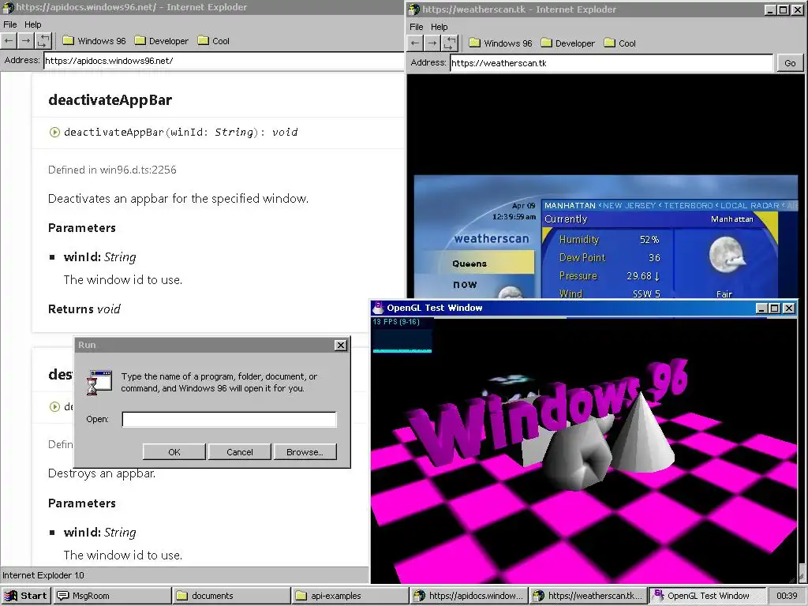Click the 00:39 taskbar clock
This screenshot has height=606, width=808.
[x=787, y=596]
